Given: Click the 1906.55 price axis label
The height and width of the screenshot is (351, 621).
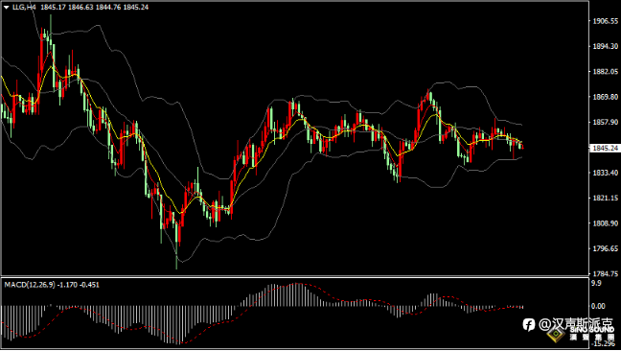Looking at the screenshot, I should pyautogui.click(x=605, y=21).
